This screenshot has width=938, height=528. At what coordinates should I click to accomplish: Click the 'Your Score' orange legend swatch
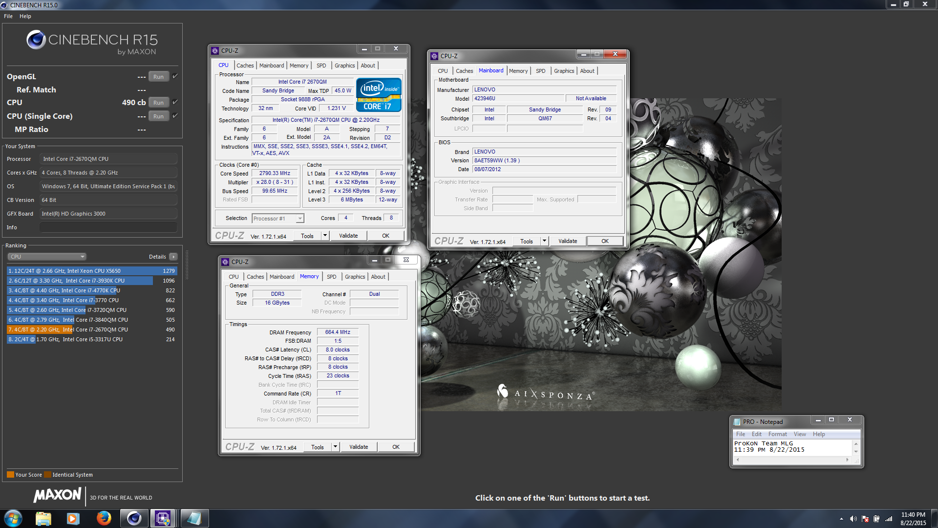(x=10, y=475)
